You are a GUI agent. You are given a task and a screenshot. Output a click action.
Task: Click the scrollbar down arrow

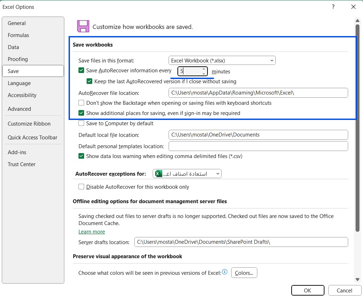(x=357, y=279)
